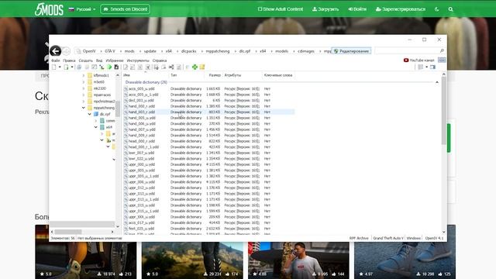Open the Правка menu
This screenshot has width=496, height=279.
tap(69, 60)
